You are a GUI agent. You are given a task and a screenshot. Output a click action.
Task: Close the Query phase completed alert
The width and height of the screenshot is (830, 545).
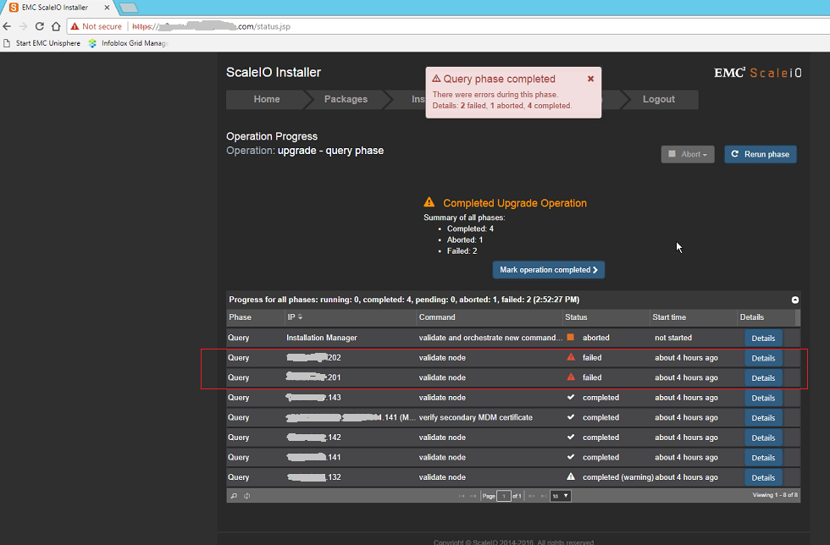tap(591, 79)
